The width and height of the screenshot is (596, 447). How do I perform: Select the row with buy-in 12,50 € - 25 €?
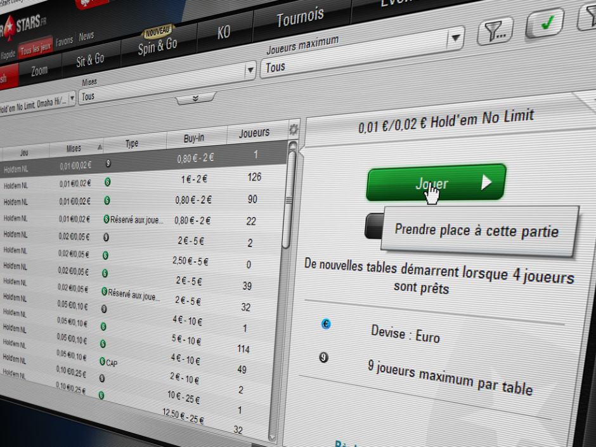click(137, 405)
